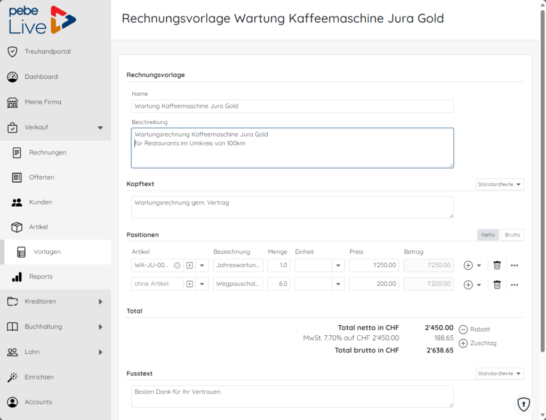Add a Zuschlag to the total
546x420 pixels.
point(477,343)
